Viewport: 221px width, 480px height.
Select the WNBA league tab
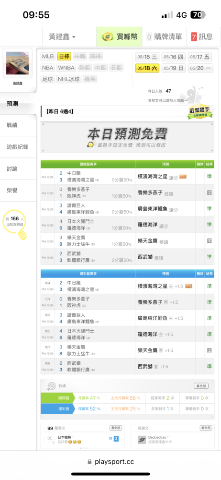click(x=66, y=68)
